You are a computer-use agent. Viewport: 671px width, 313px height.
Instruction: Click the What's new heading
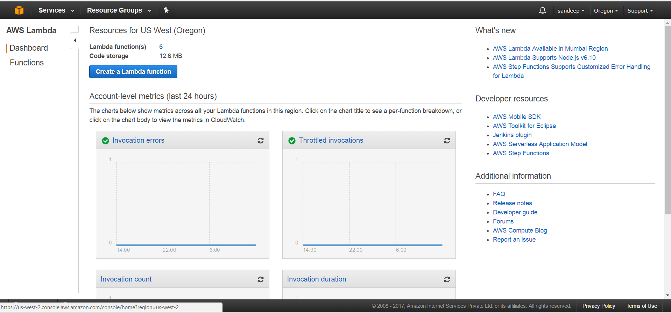click(495, 30)
